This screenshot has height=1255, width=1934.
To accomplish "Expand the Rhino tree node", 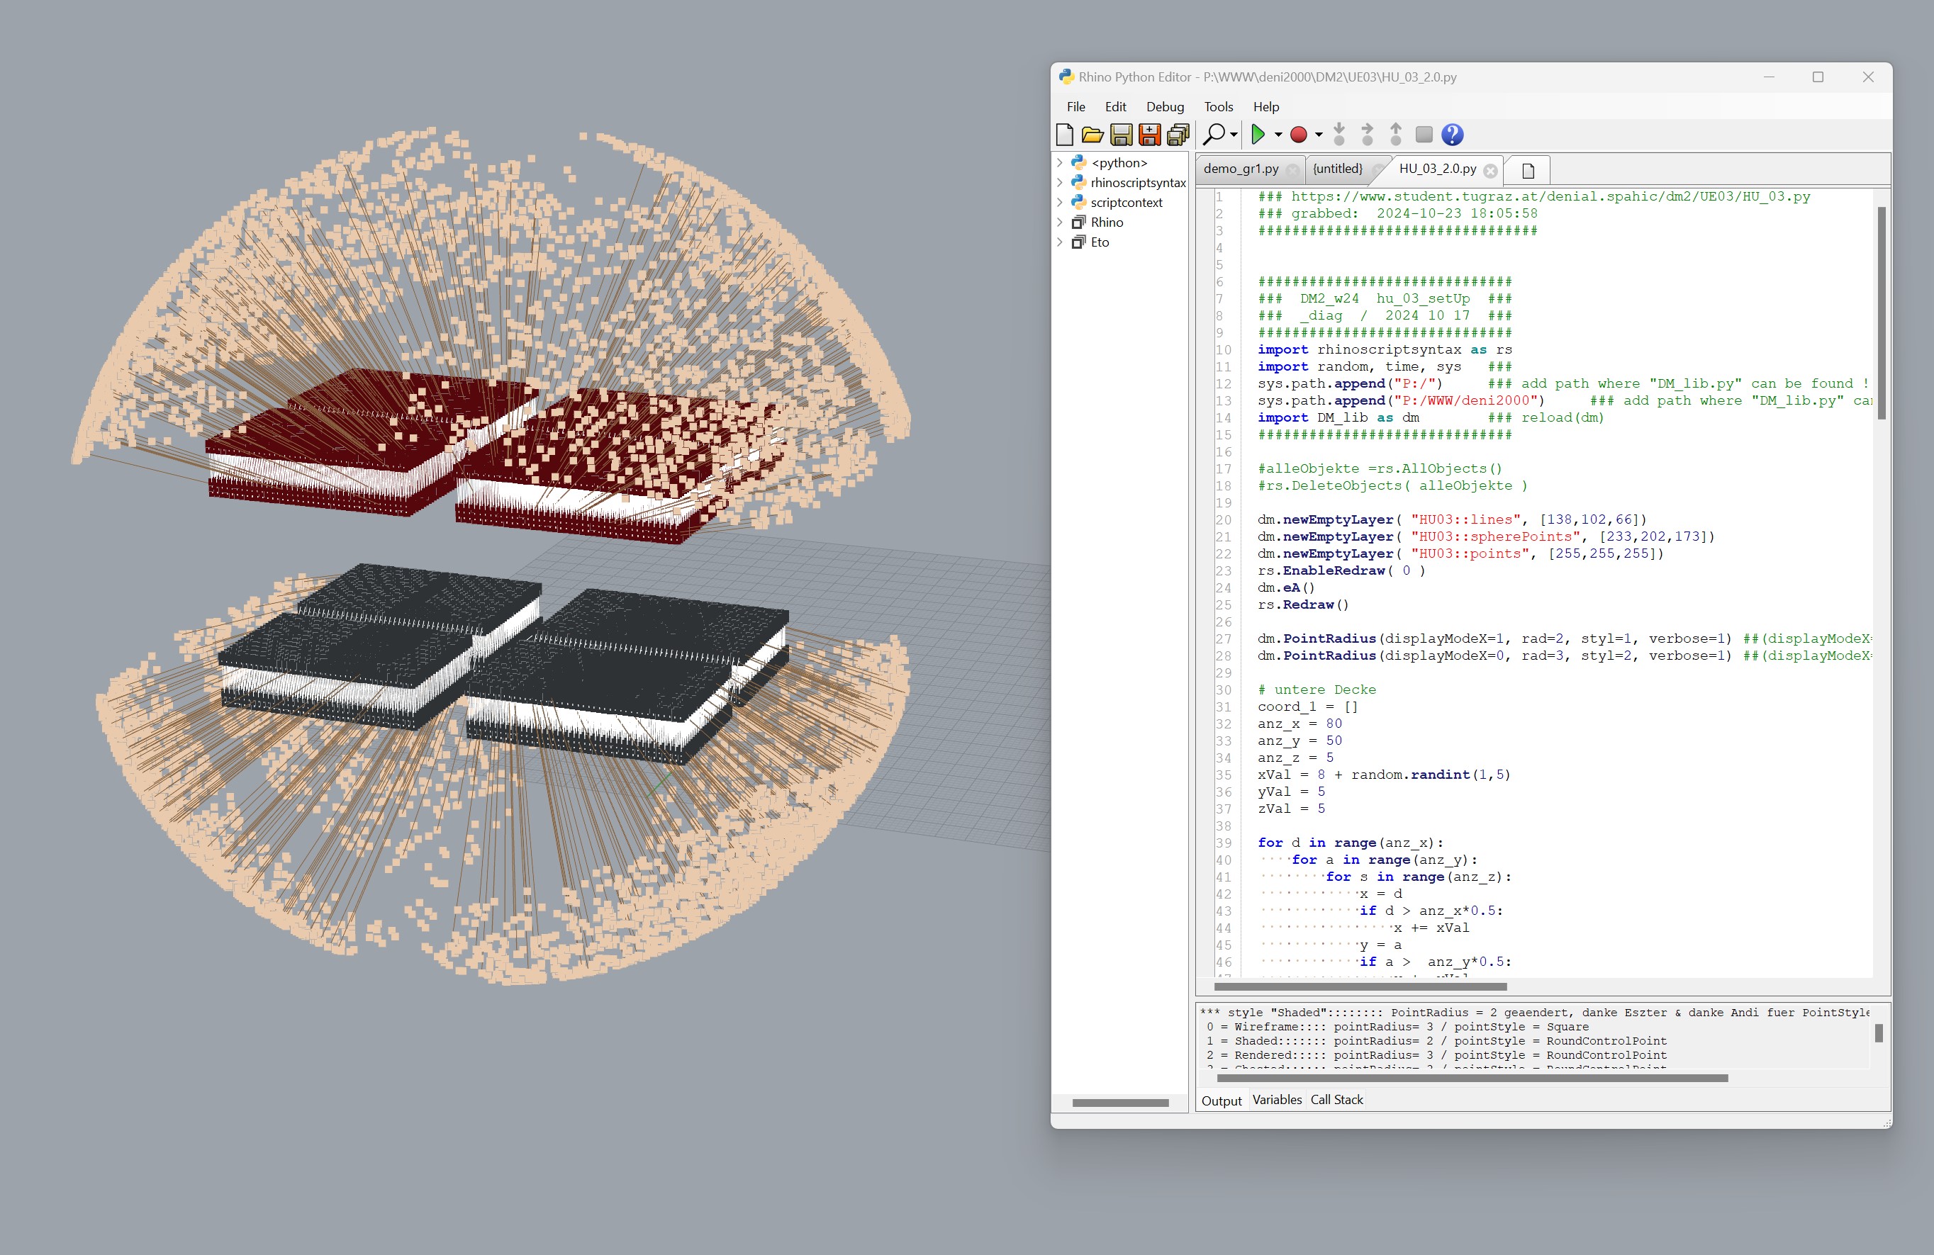I will [x=1060, y=222].
